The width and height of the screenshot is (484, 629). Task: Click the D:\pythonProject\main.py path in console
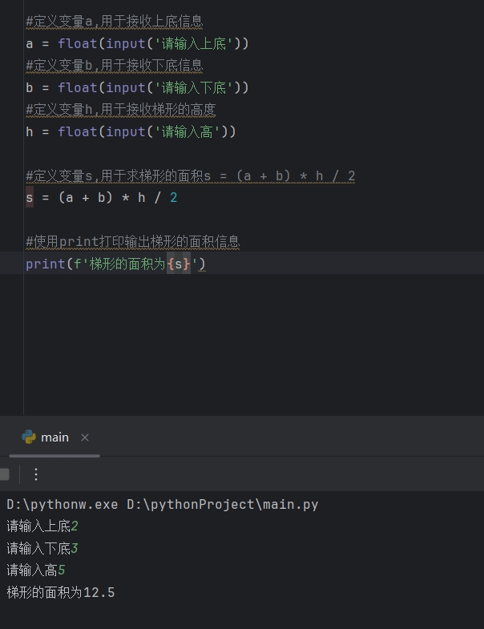pos(222,505)
